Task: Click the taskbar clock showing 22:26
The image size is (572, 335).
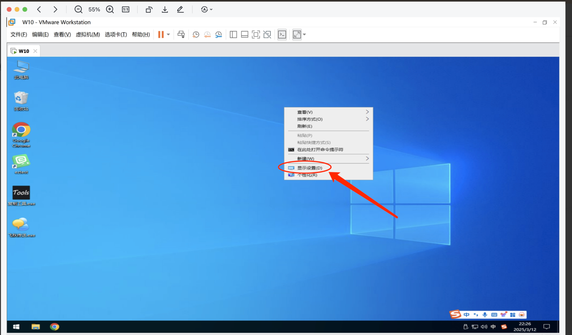Action: tap(525, 327)
